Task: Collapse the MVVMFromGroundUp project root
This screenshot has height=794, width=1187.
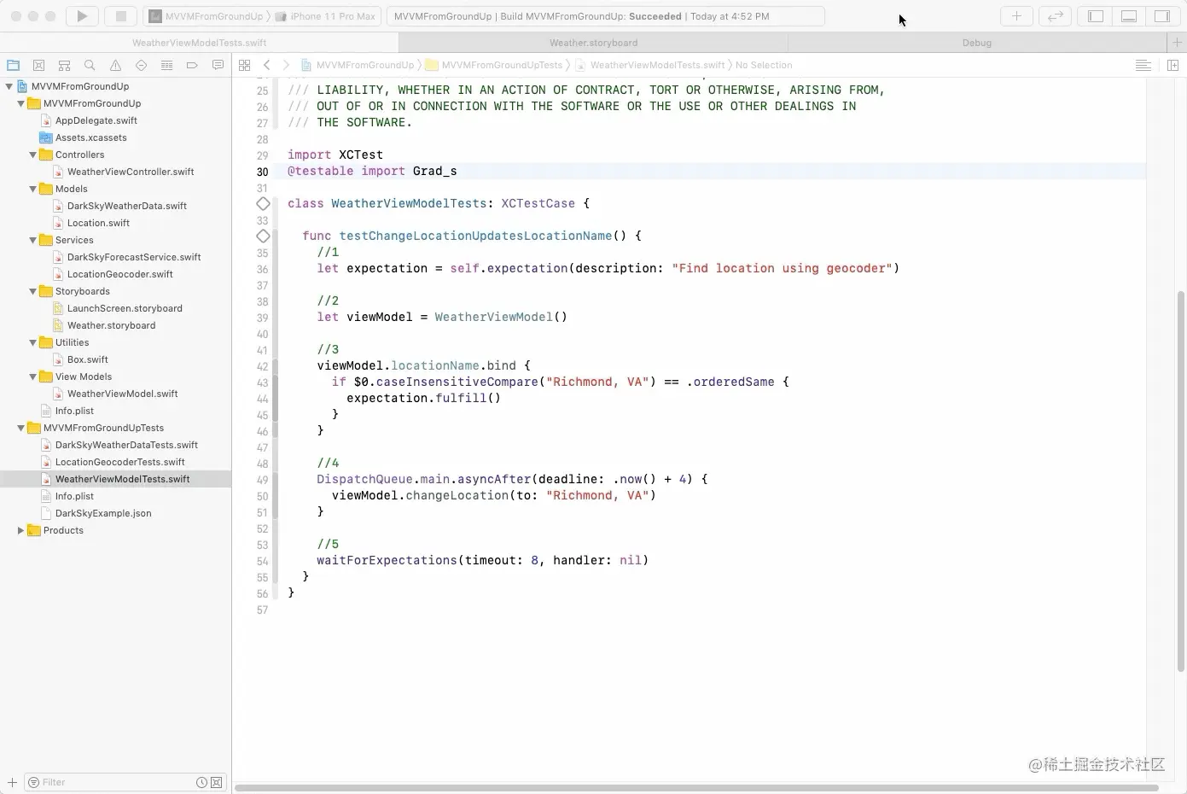Action: [x=9, y=86]
